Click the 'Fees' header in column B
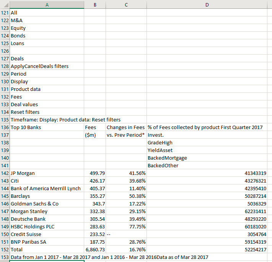The width and height of the screenshot is (272, 262). pyautogui.click(x=95, y=127)
